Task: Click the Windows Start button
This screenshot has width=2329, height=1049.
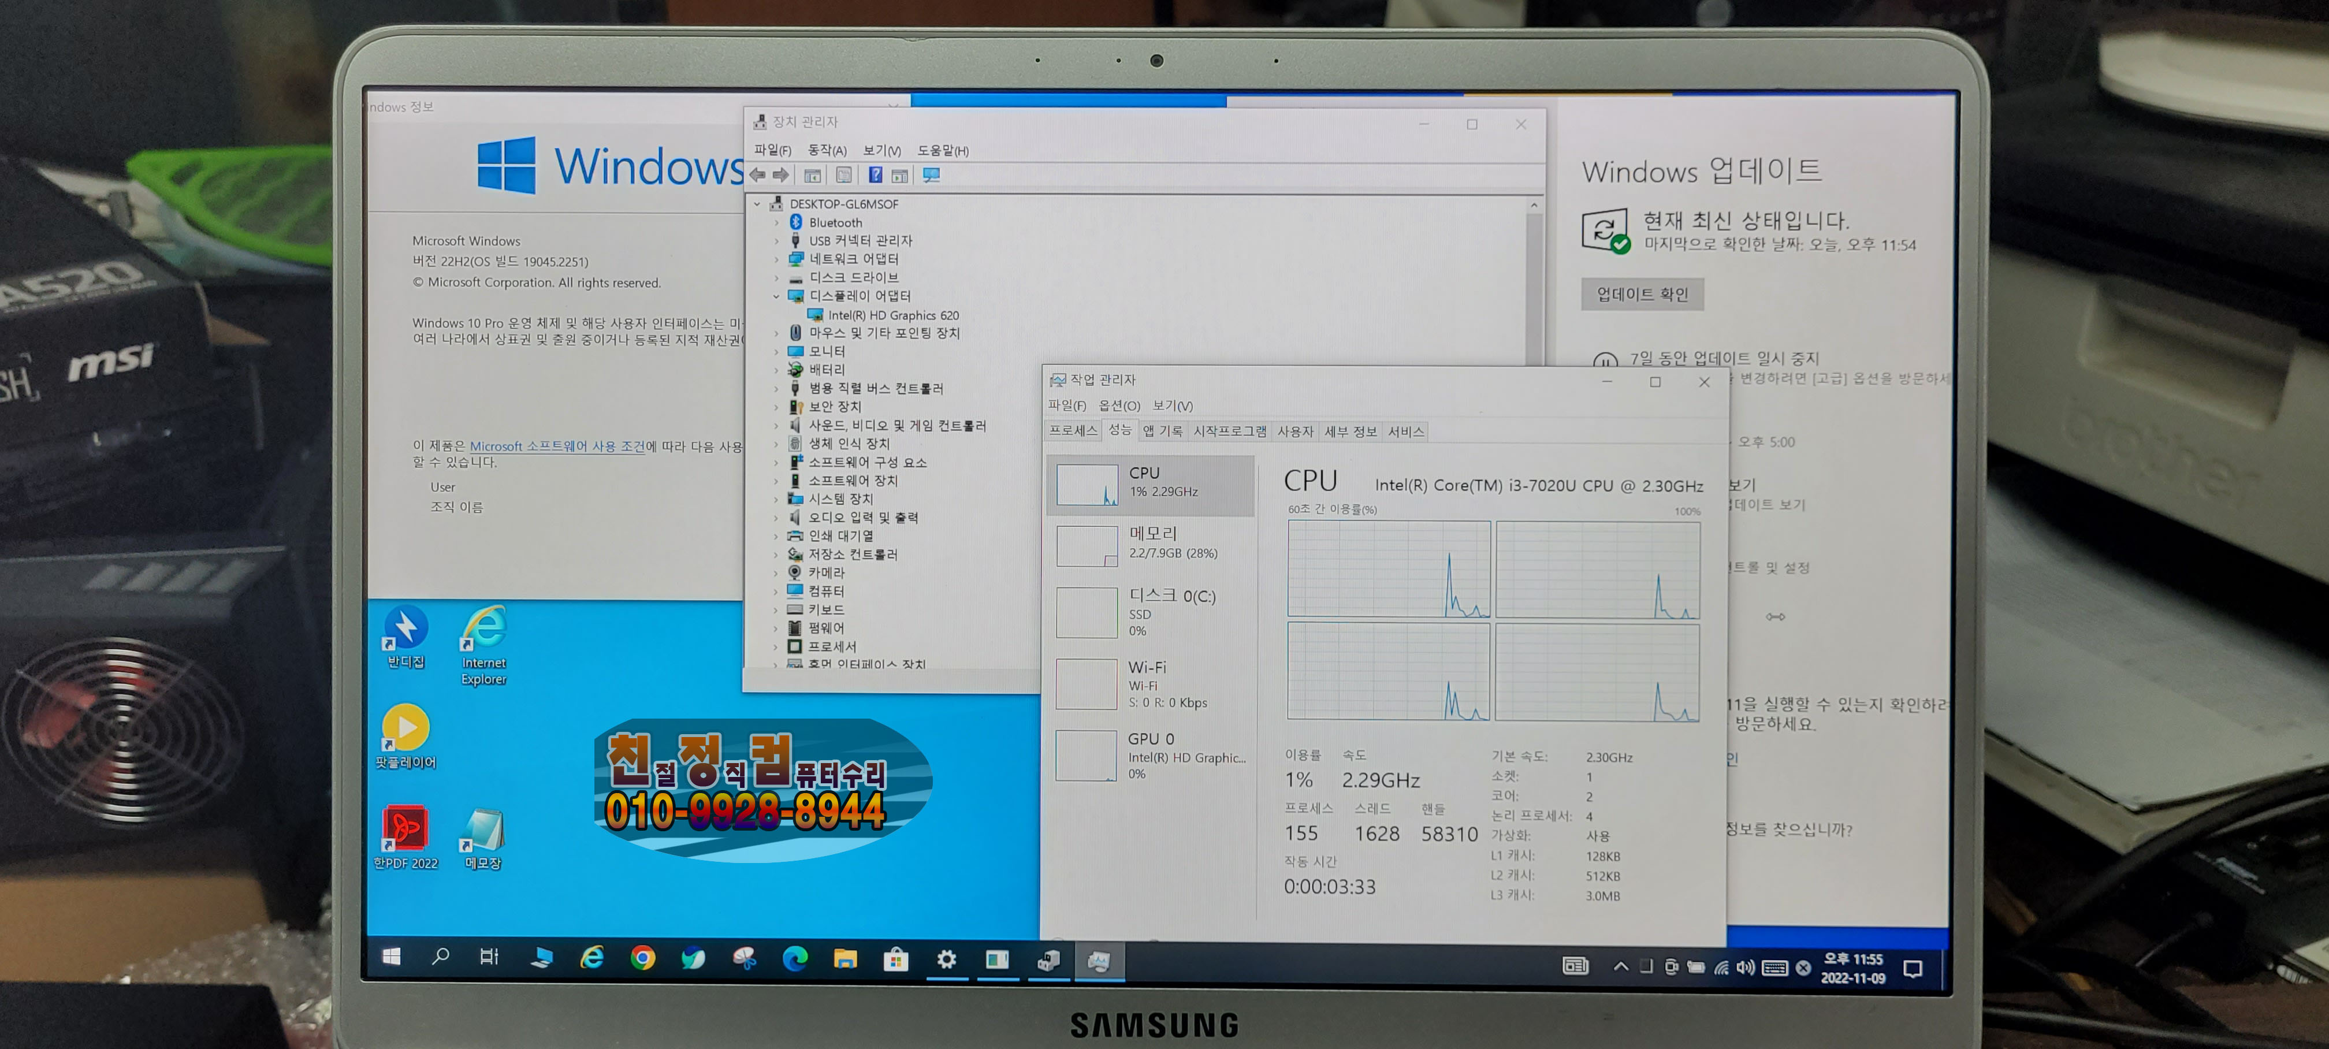Action: tap(392, 956)
